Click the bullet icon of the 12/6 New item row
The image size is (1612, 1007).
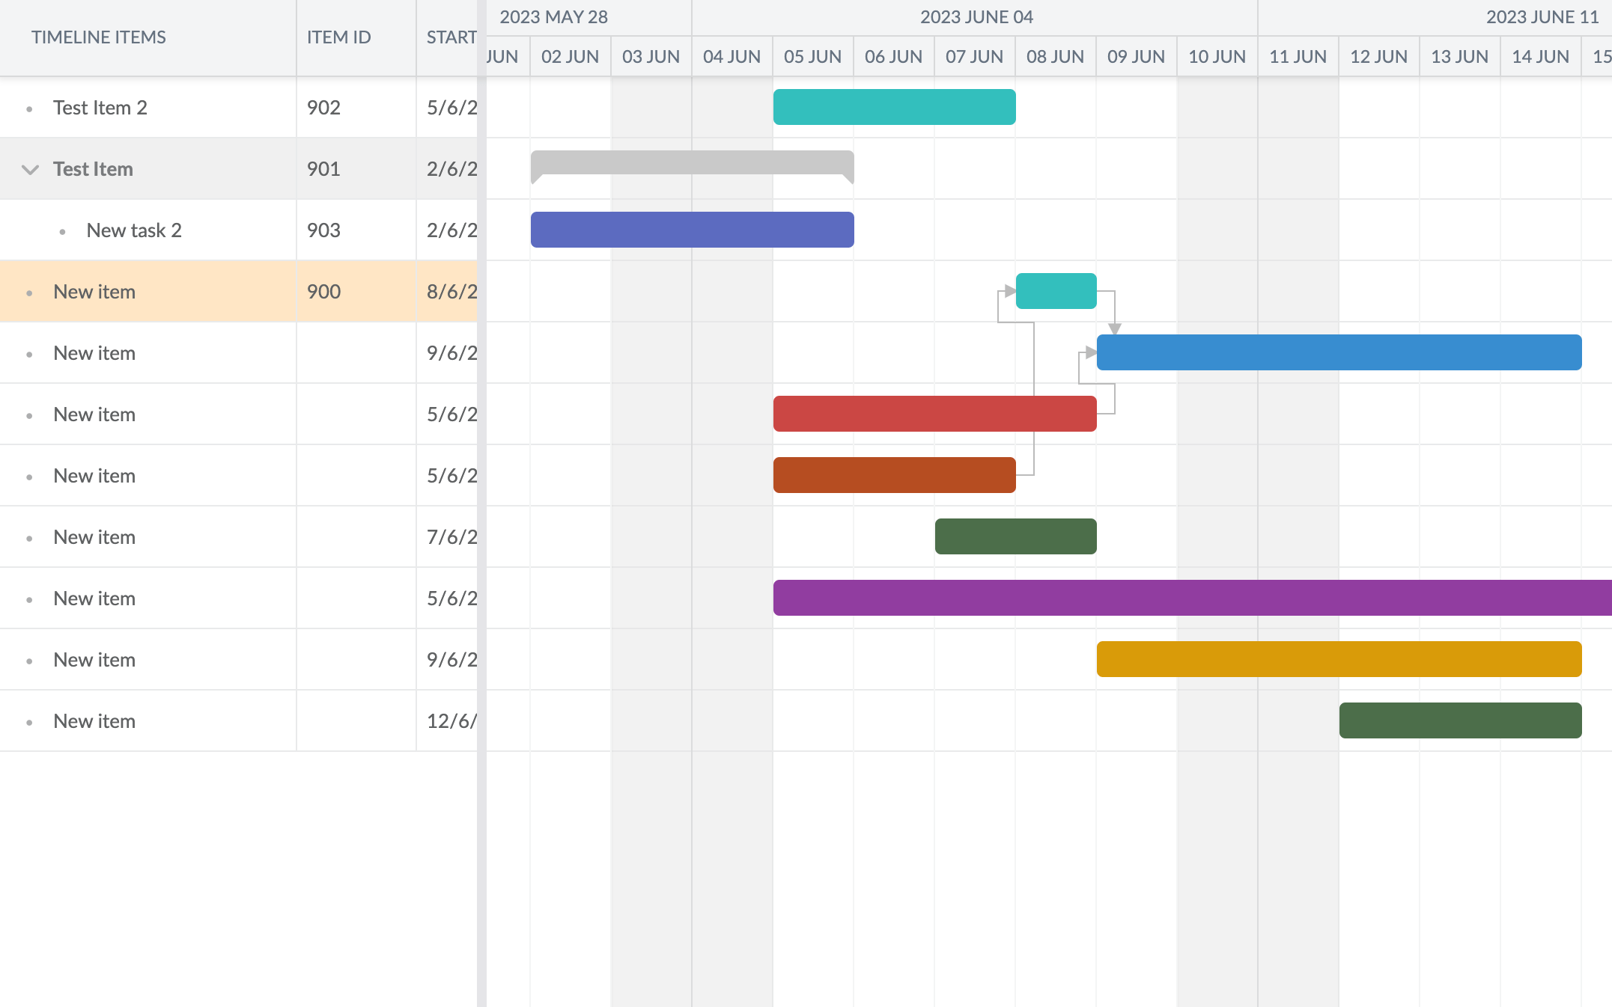click(x=29, y=720)
